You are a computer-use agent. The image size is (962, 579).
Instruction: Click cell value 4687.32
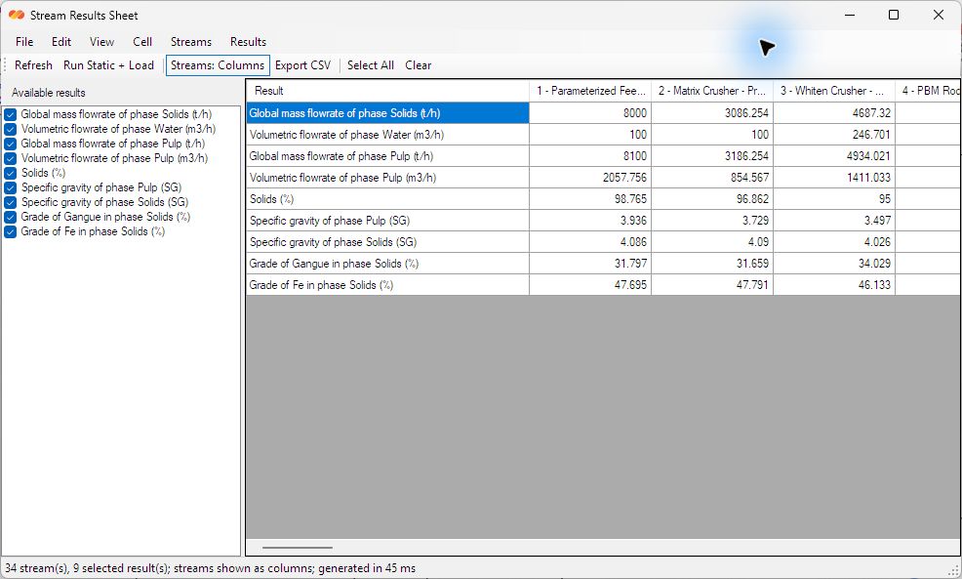(834, 113)
